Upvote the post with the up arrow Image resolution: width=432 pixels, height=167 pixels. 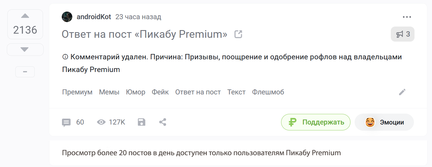(x=25, y=16)
